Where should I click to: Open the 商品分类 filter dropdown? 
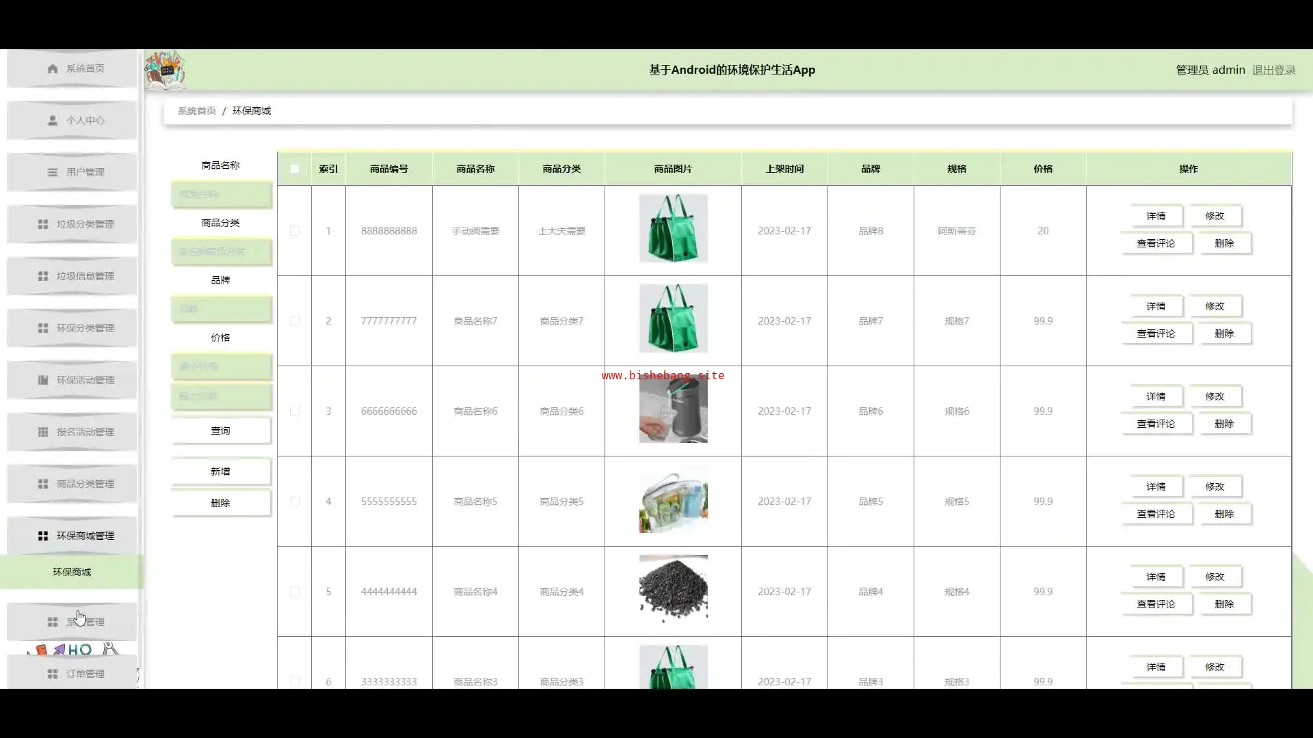click(x=221, y=251)
